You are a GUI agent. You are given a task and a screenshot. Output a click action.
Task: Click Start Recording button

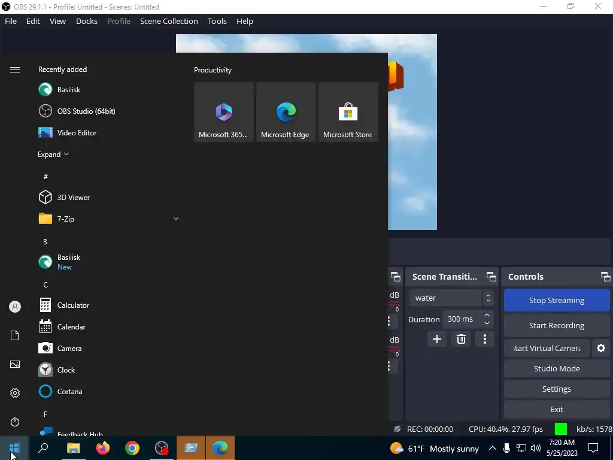click(x=557, y=325)
